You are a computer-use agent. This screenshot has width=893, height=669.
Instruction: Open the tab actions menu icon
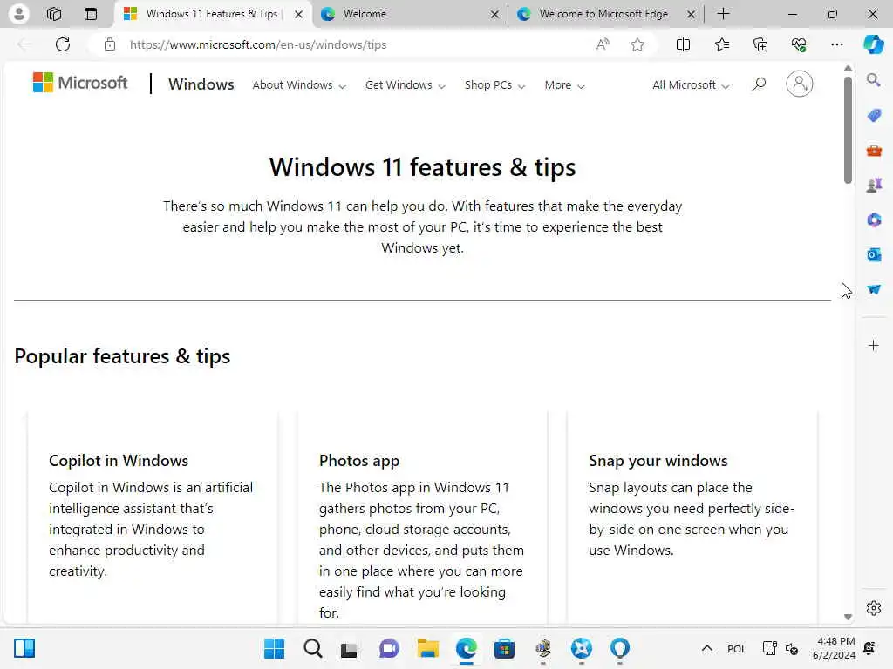[91, 14]
